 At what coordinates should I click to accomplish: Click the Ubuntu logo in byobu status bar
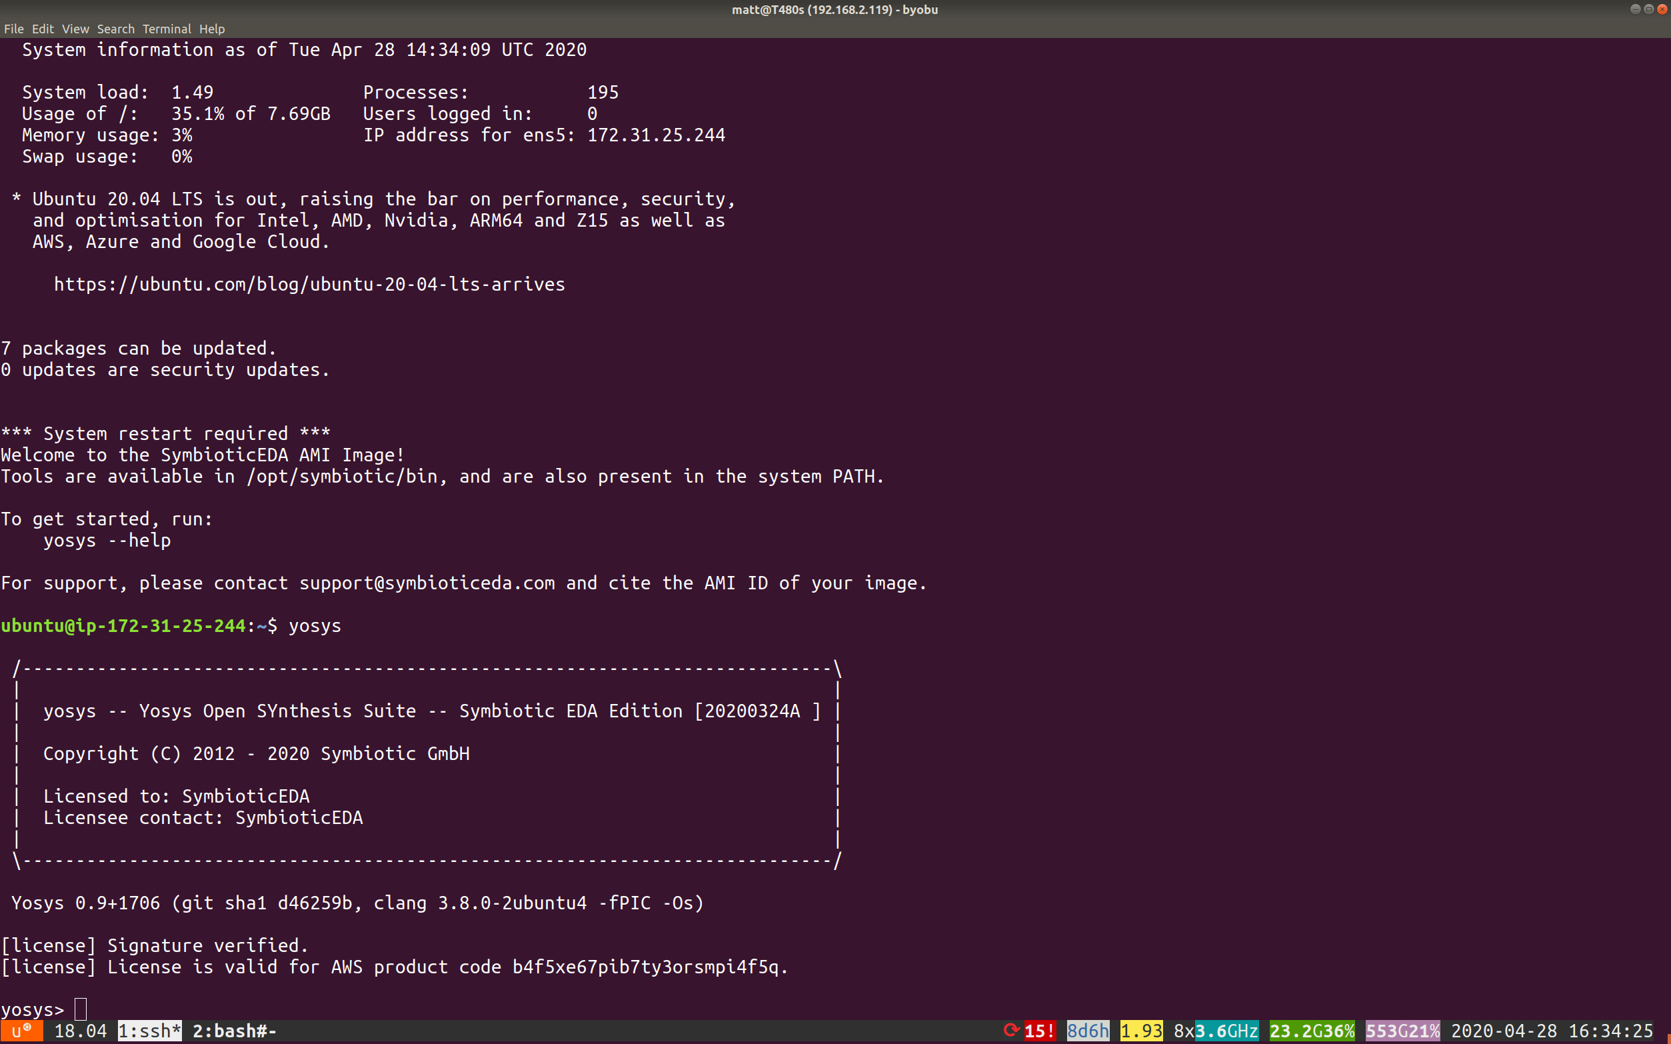click(21, 1031)
